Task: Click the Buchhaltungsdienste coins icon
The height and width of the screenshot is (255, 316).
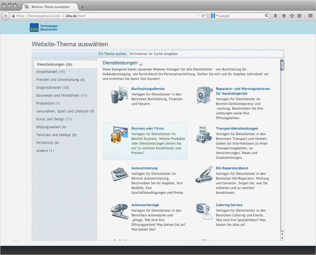Action: click(x=119, y=95)
